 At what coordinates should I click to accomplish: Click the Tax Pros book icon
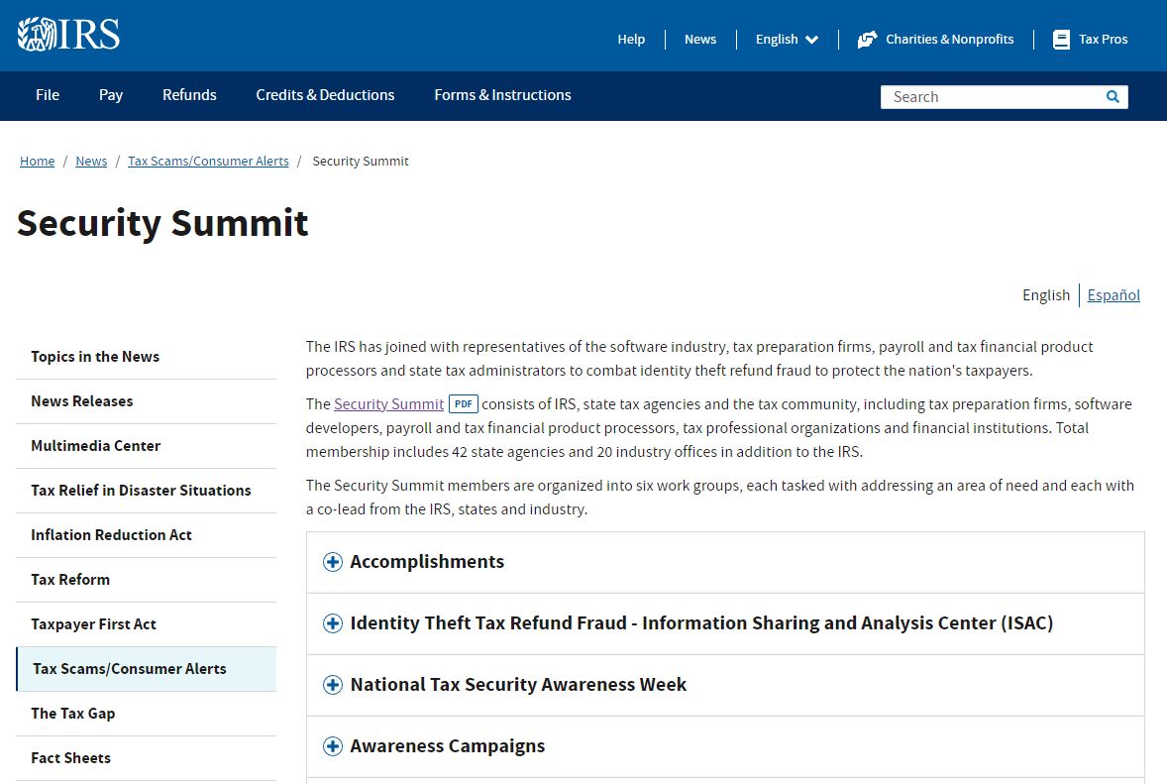(1061, 40)
